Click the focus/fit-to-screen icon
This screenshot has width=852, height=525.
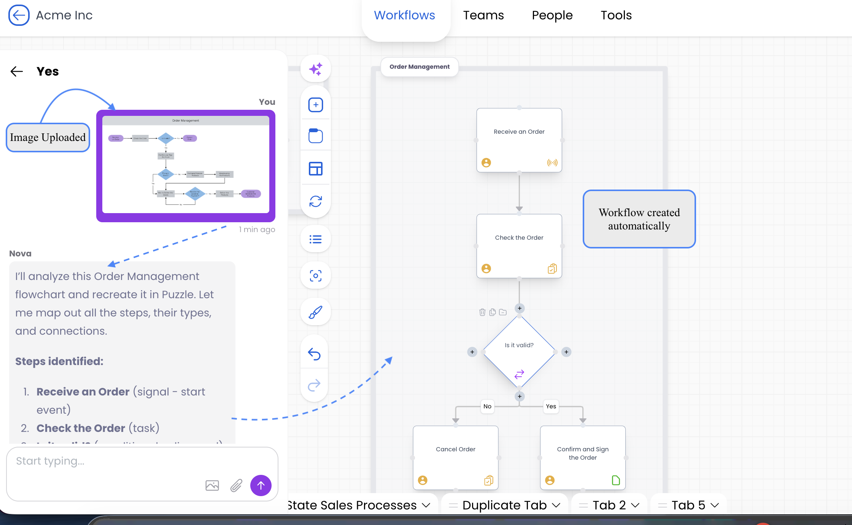[x=315, y=276]
